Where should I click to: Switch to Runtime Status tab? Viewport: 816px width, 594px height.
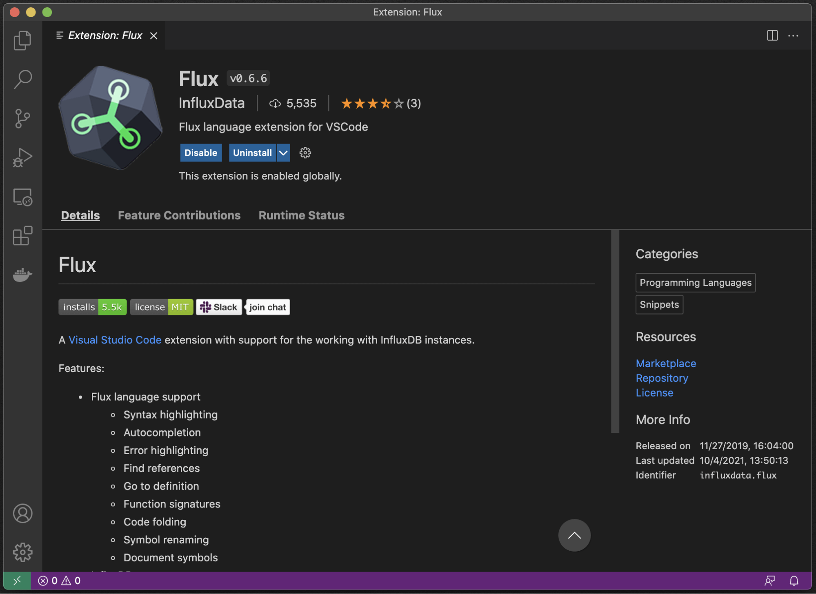[x=302, y=215]
